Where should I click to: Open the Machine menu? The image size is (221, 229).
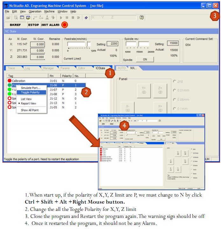point(49,11)
